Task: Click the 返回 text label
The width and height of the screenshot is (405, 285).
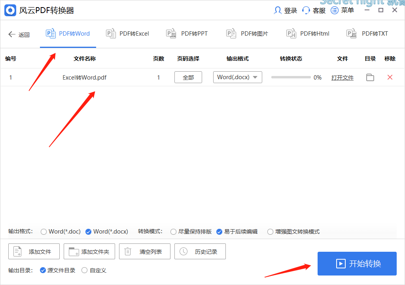Action: pyautogui.click(x=24, y=35)
